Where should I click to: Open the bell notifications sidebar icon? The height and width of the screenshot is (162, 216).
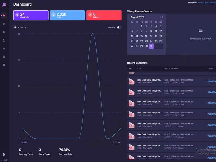pyautogui.click(x=4, y=32)
